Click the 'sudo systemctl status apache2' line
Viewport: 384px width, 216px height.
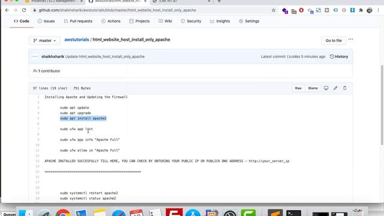click(88, 199)
